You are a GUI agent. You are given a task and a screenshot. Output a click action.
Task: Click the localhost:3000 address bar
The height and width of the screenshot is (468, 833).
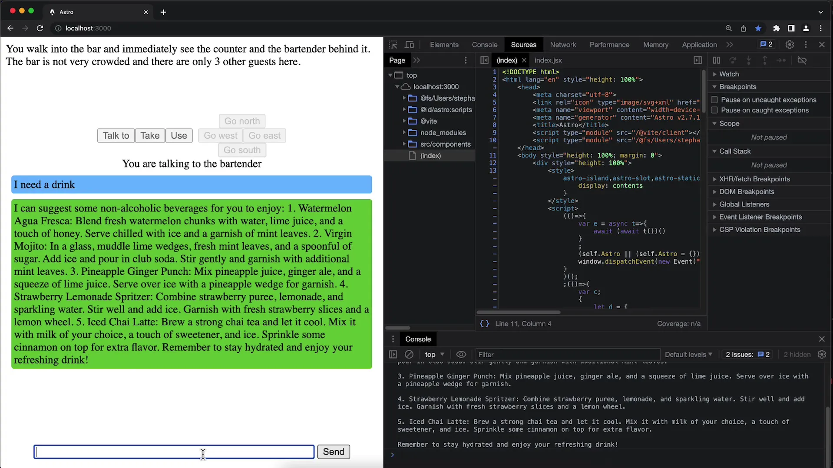click(88, 28)
